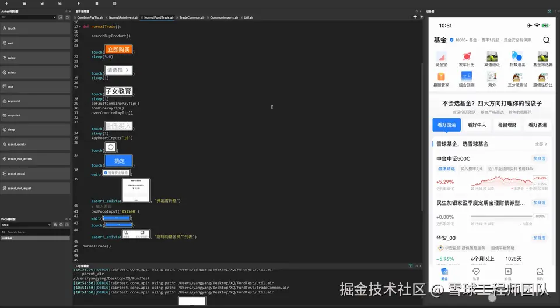Screen dimensions: 560x308
Task: Toggle the Poco lock icon
Action: (x=55, y=225)
